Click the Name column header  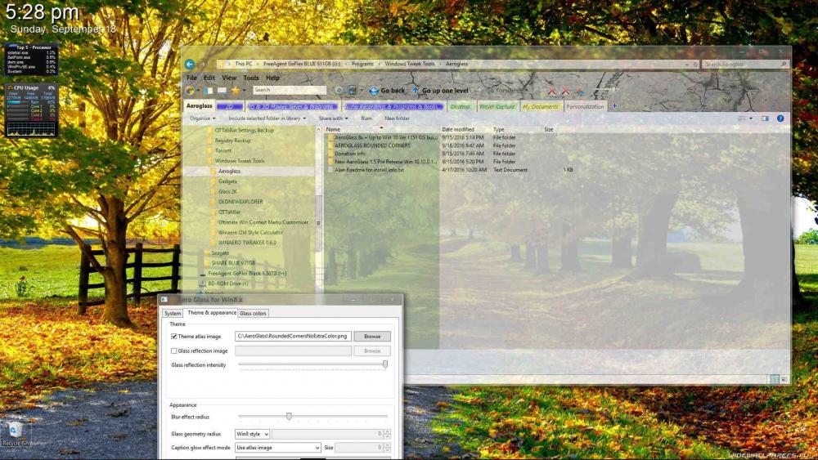tap(381, 129)
